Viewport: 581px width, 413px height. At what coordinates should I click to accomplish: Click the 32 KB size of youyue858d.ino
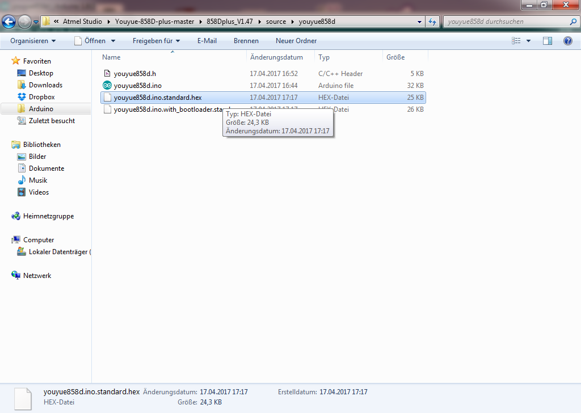click(x=415, y=86)
